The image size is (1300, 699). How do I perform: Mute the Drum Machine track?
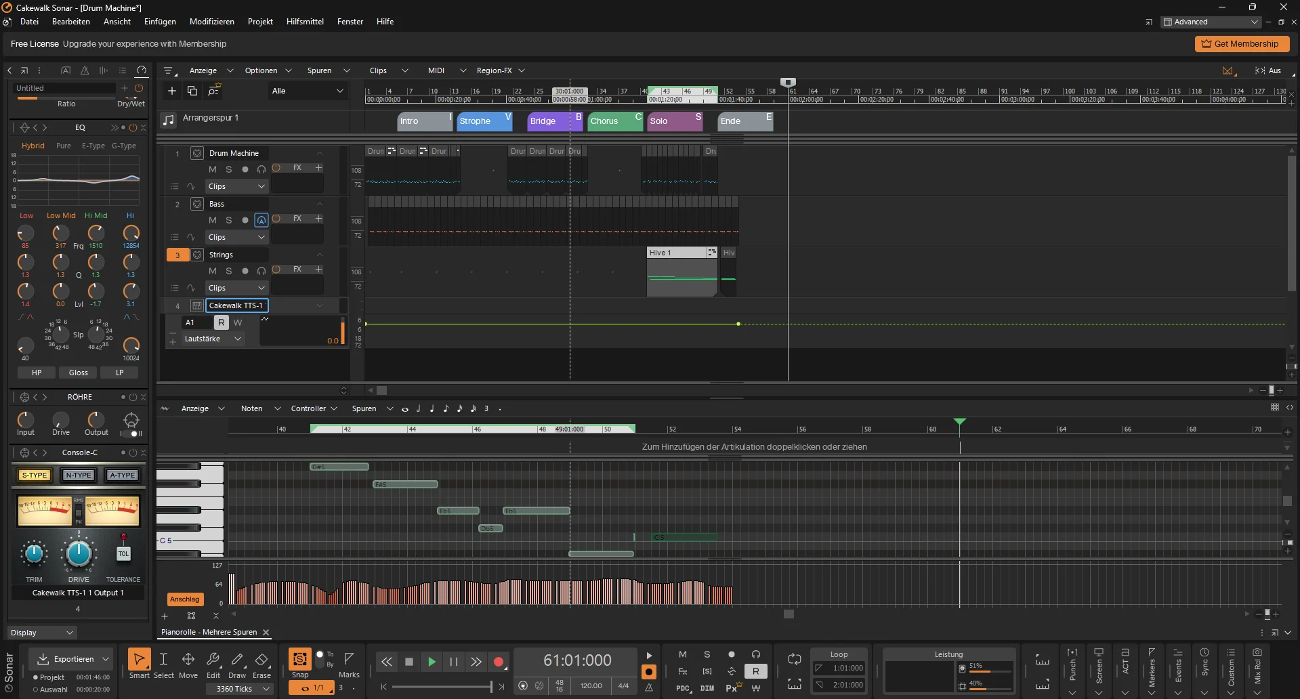tap(213, 169)
